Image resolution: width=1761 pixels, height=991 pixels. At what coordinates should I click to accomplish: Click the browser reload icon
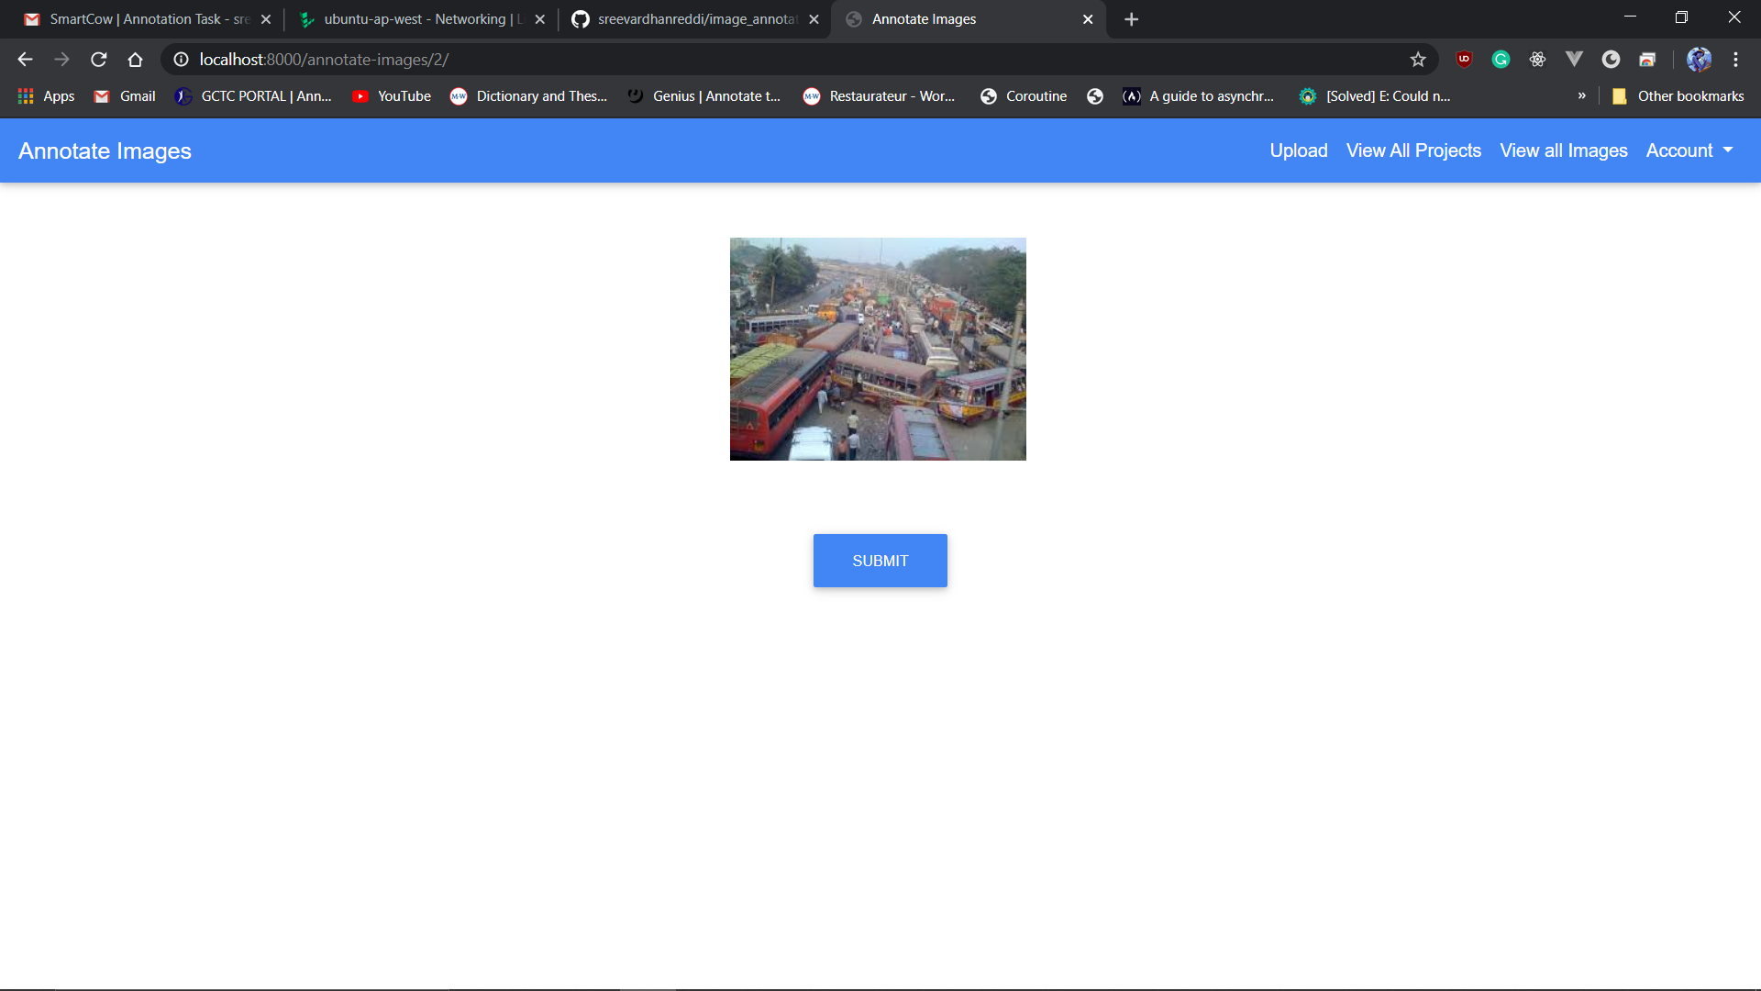[x=99, y=60]
